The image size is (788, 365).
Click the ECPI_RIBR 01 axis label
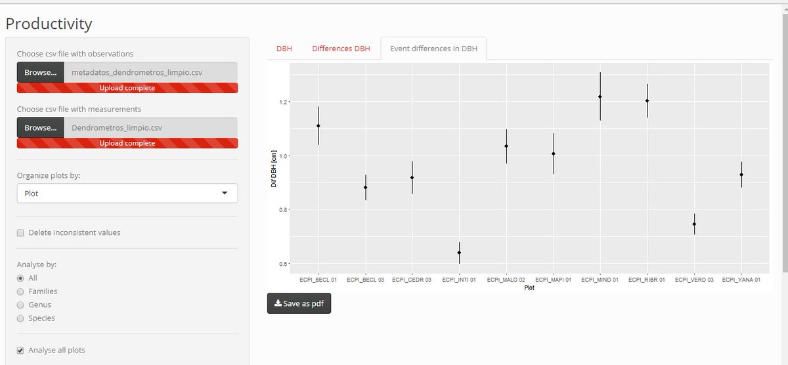[x=647, y=280]
